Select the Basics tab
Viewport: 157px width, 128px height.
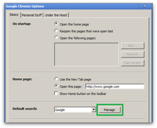point(14,15)
